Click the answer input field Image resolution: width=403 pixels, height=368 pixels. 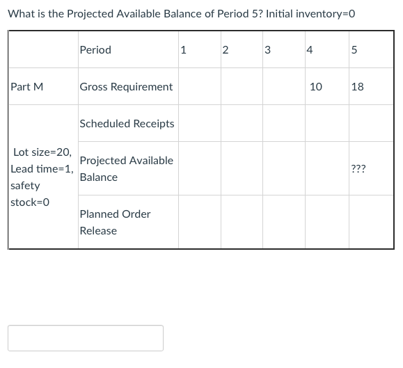click(86, 337)
